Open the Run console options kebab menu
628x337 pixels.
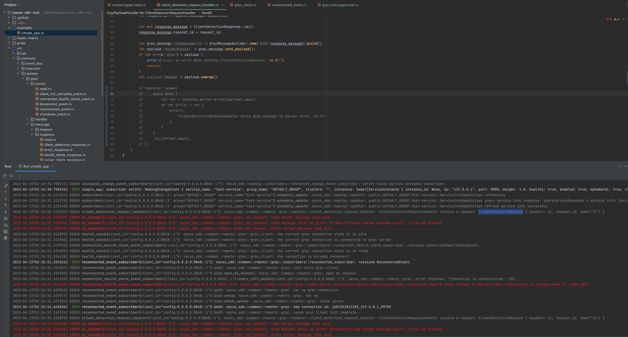pyautogui.click(x=20, y=176)
